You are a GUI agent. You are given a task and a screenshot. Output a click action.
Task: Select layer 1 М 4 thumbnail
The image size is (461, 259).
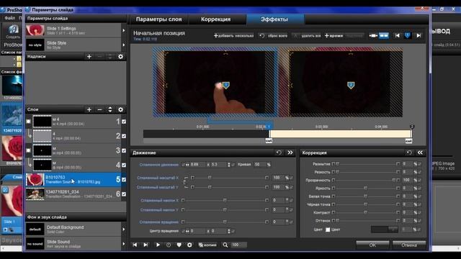[42, 122]
